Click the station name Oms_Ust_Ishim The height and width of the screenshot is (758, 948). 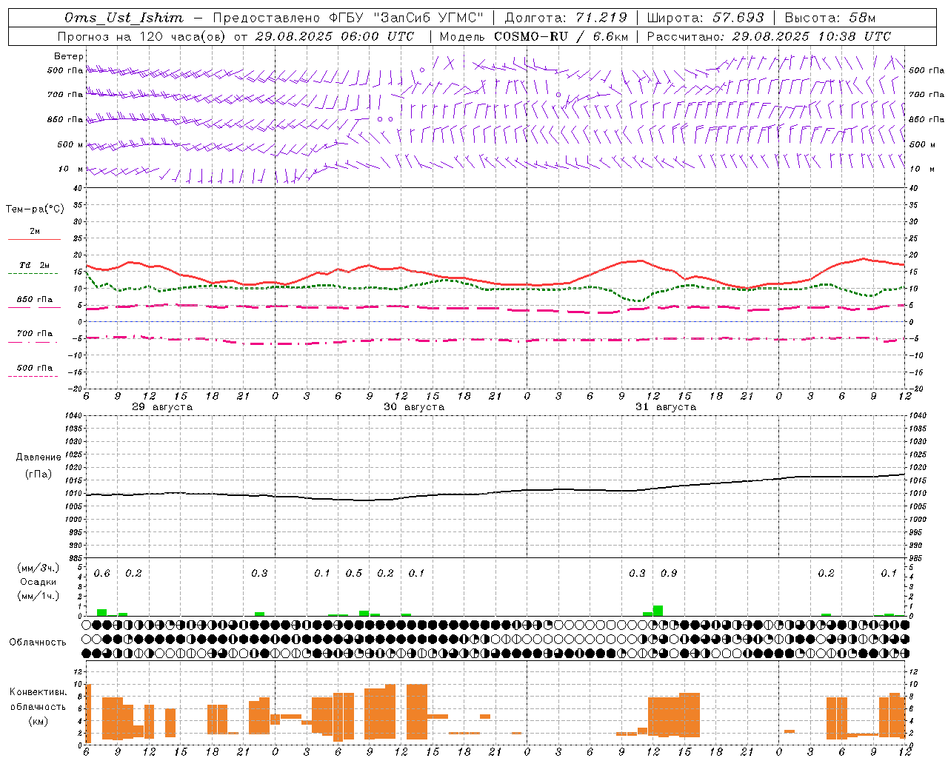coord(124,18)
